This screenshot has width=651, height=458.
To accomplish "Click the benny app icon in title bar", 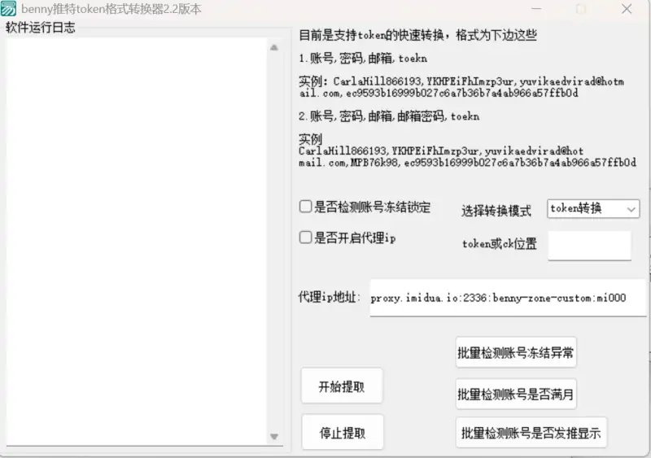I will 9,9.
